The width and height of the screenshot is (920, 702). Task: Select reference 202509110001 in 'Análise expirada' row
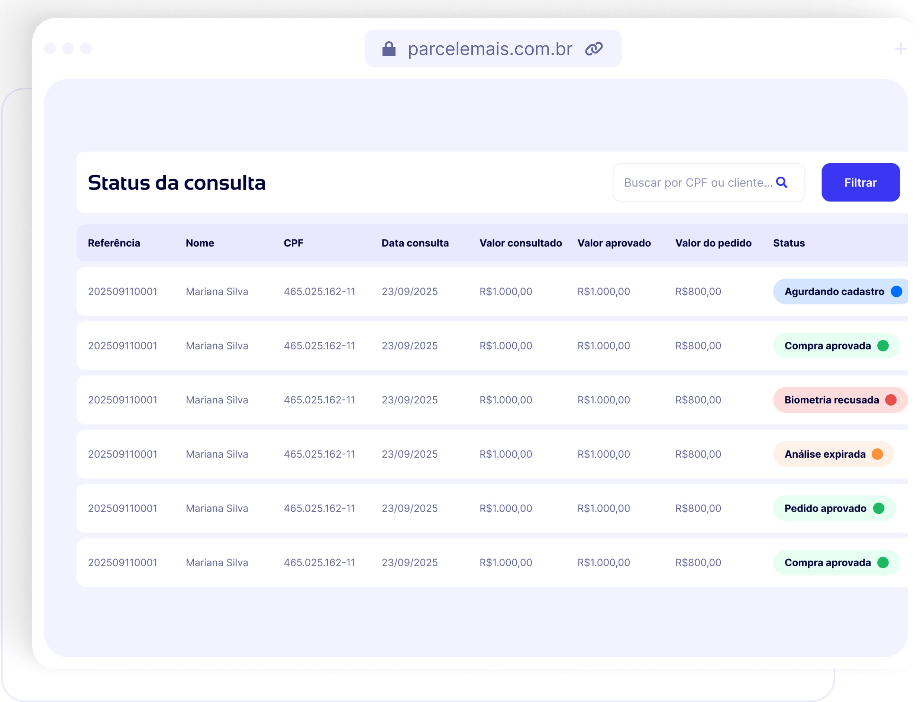[122, 454]
